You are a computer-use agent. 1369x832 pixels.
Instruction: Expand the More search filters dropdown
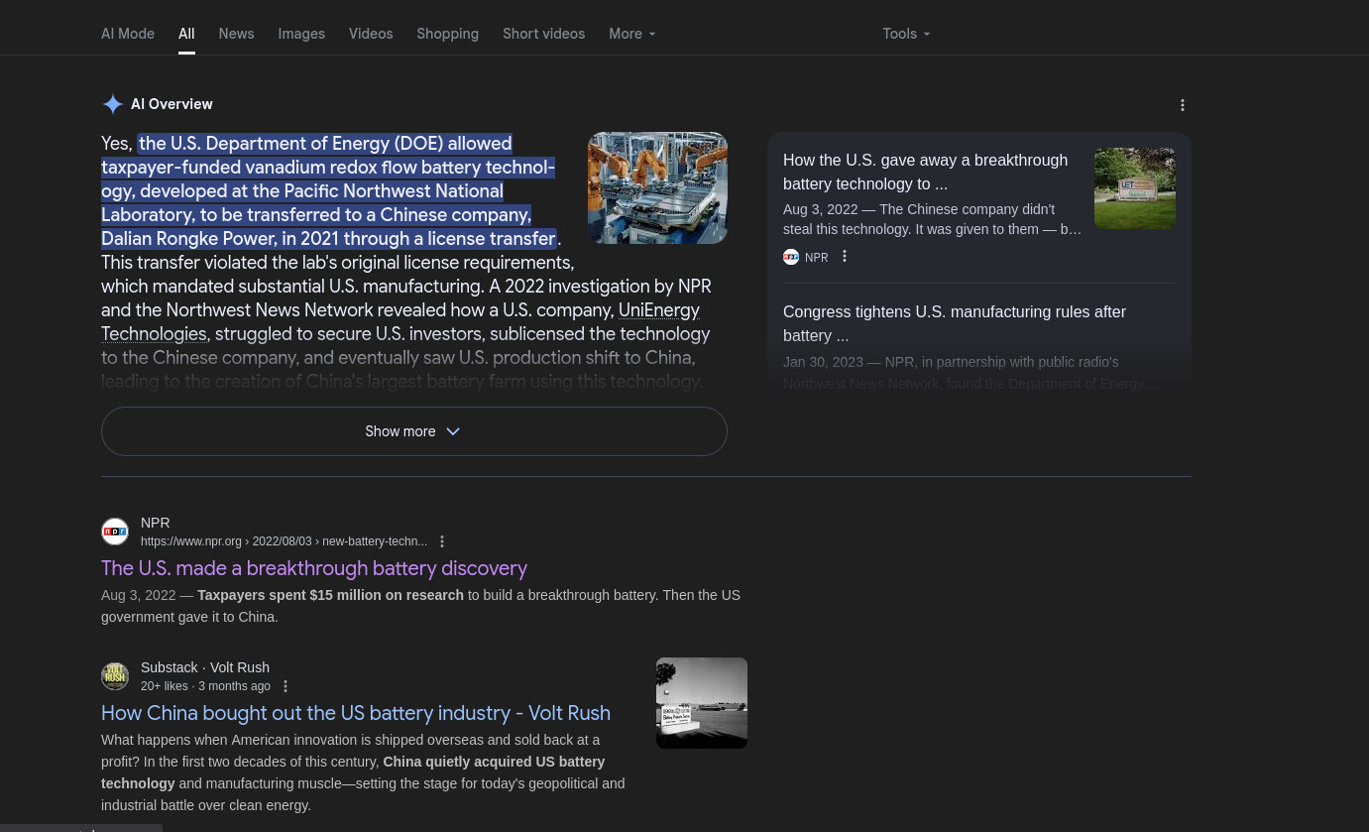(x=632, y=34)
